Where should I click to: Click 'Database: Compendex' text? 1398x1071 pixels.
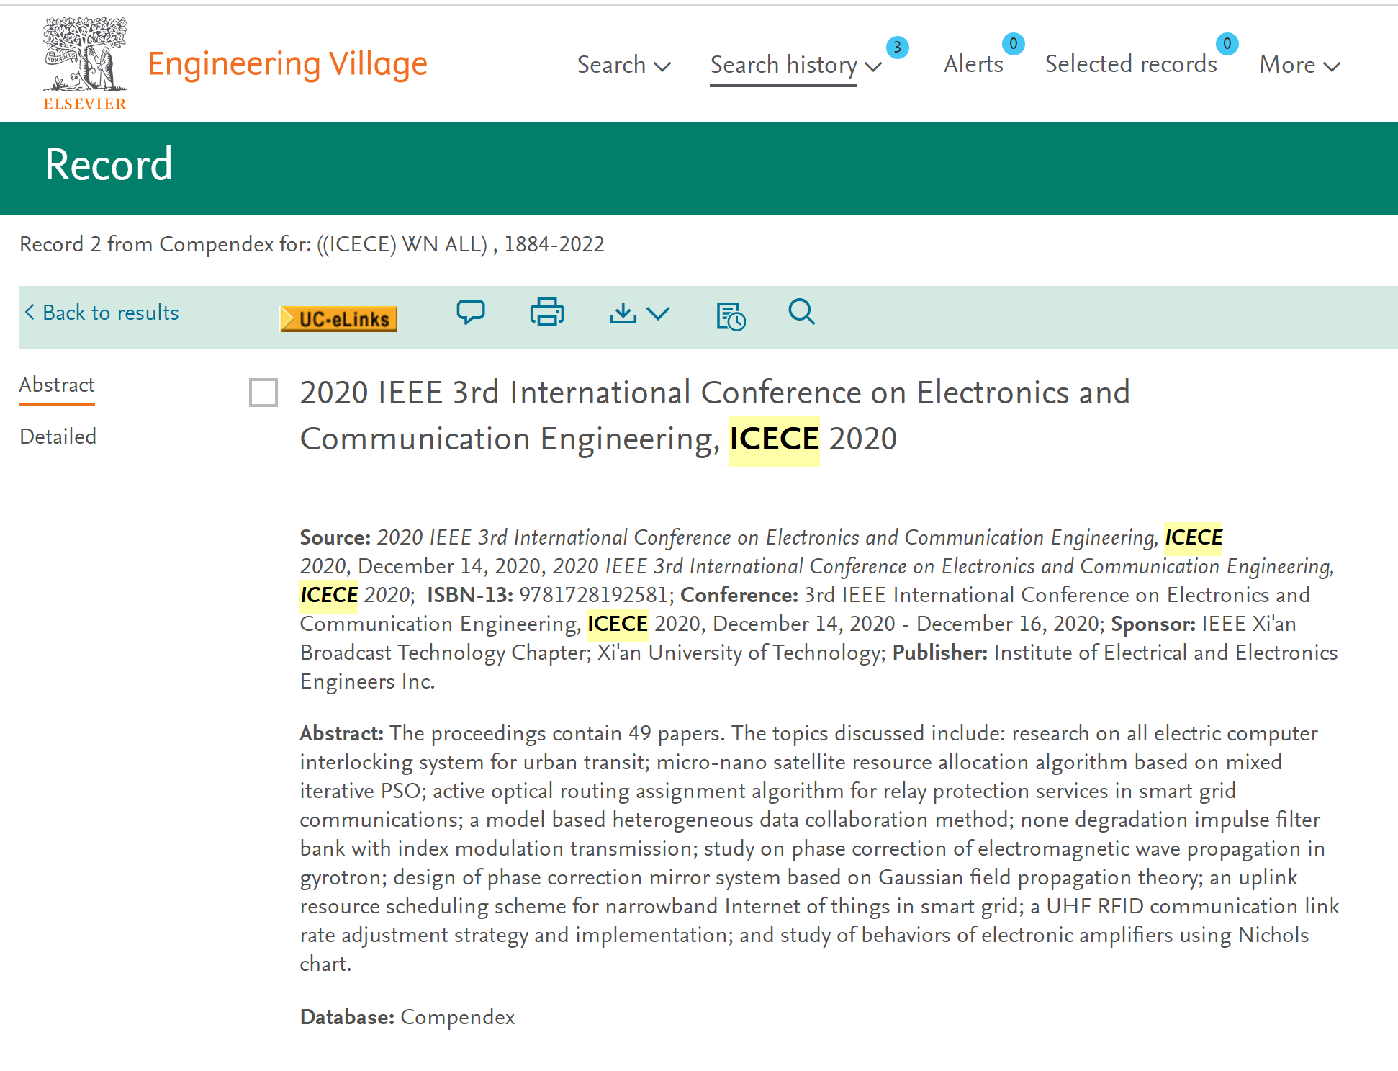tap(407, 1017)
